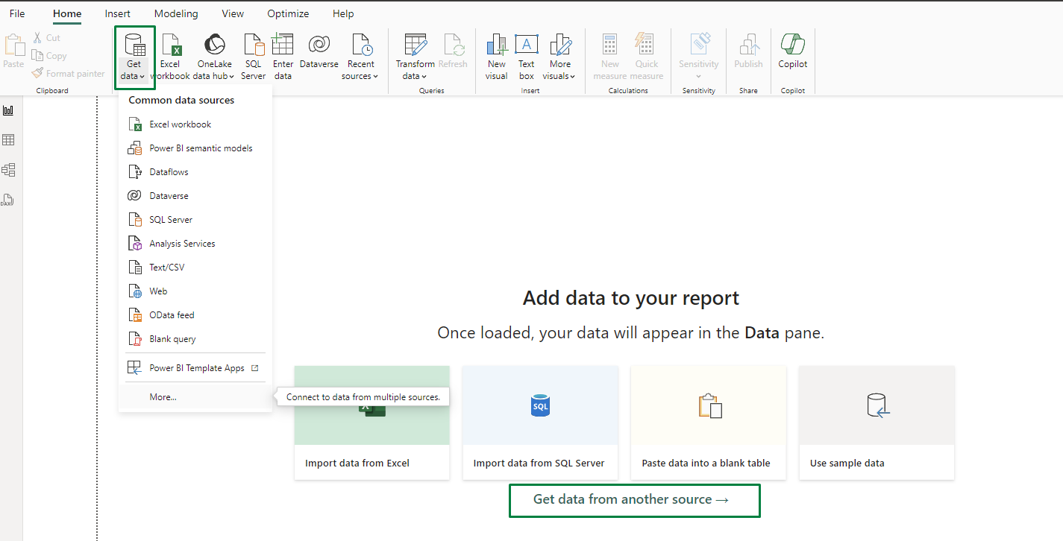Open DAX query view in sidebar
1063x541 pixels.
point(8,200)
